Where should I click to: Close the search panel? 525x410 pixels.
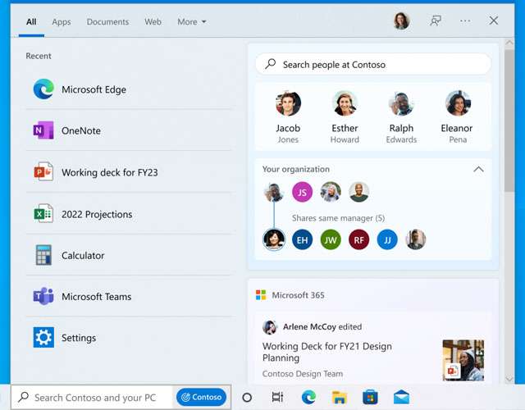coord(494,20)
